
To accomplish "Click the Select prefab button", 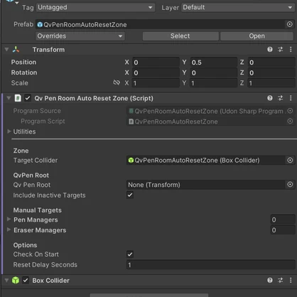I will [180, 36].
